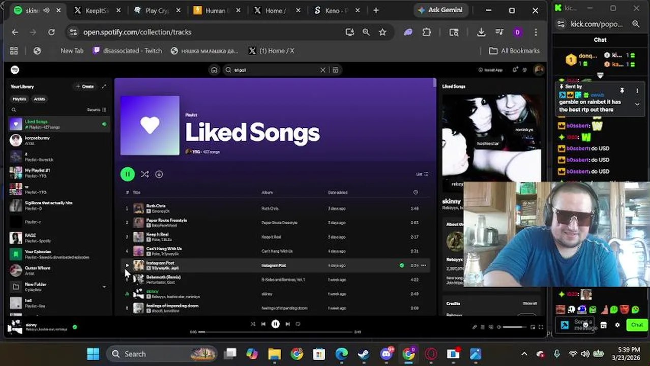Reload the page in Chrome
Screen dimensions: 650x366
[x=51, y=32]
